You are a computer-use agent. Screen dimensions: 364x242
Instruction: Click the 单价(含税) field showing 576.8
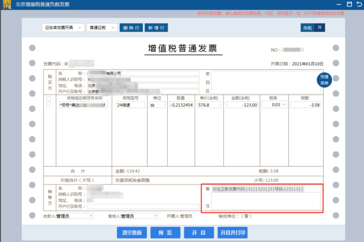[x=209, y=105]
